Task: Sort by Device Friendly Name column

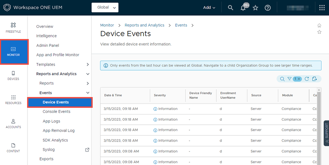Action: (x=201, y=95)
